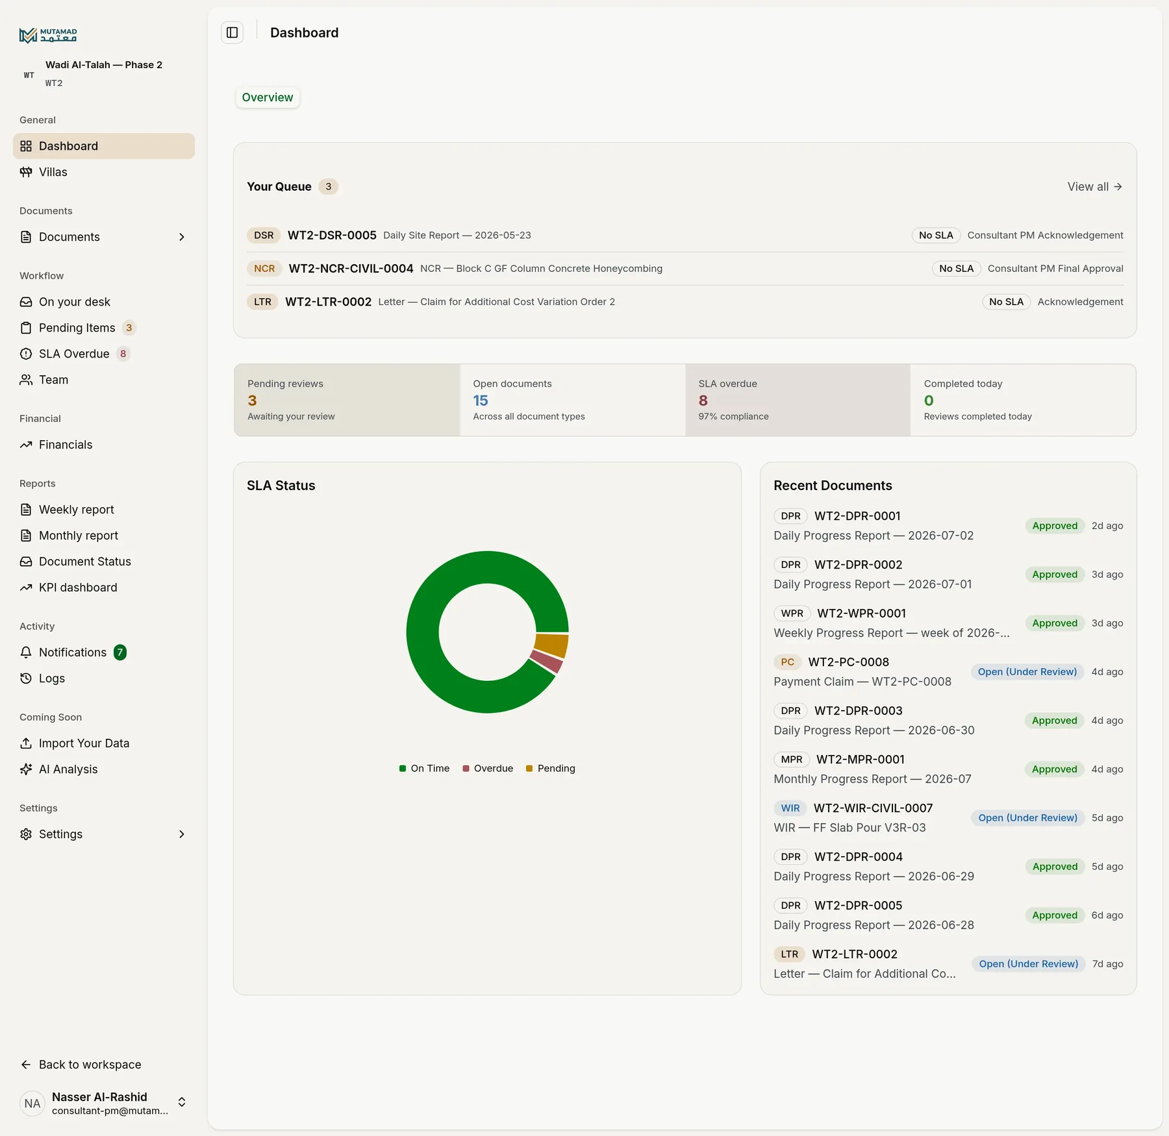Click the AI Analysis sparkle icon
The width and height of the screenshot is (1169, 1136).
(x=26, y=769)
